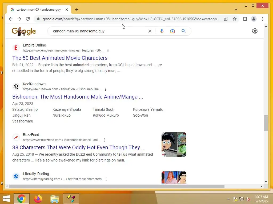Open Google quick settings gear

coord(255,31)
